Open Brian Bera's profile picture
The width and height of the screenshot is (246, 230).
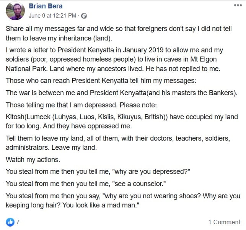[15, 11]
